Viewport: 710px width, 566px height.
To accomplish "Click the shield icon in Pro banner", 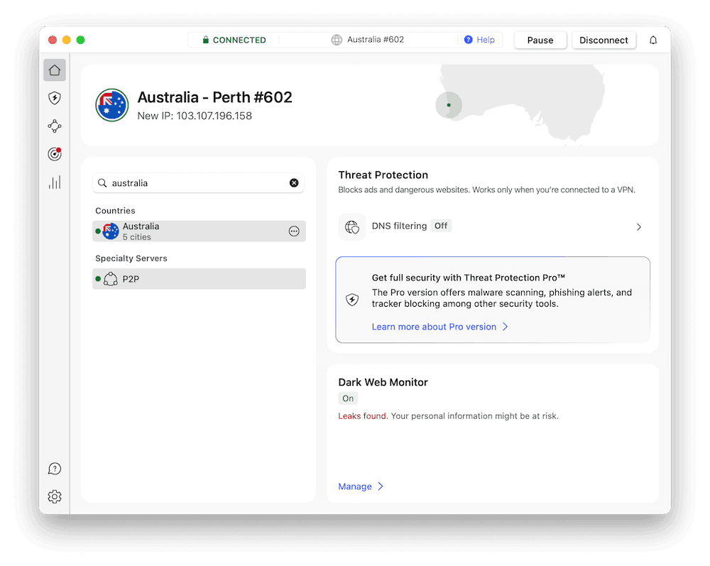I will [352, 299].
